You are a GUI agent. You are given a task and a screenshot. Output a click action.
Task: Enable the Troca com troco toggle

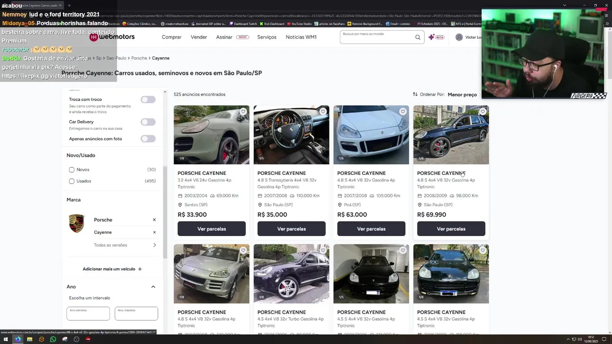click(148, 99)
